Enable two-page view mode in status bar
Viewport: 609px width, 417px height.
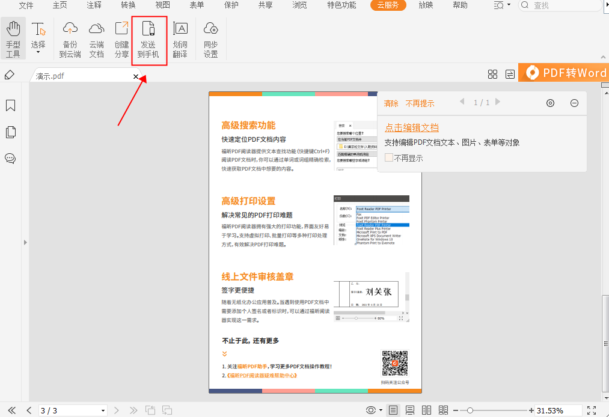coord(426,410)
